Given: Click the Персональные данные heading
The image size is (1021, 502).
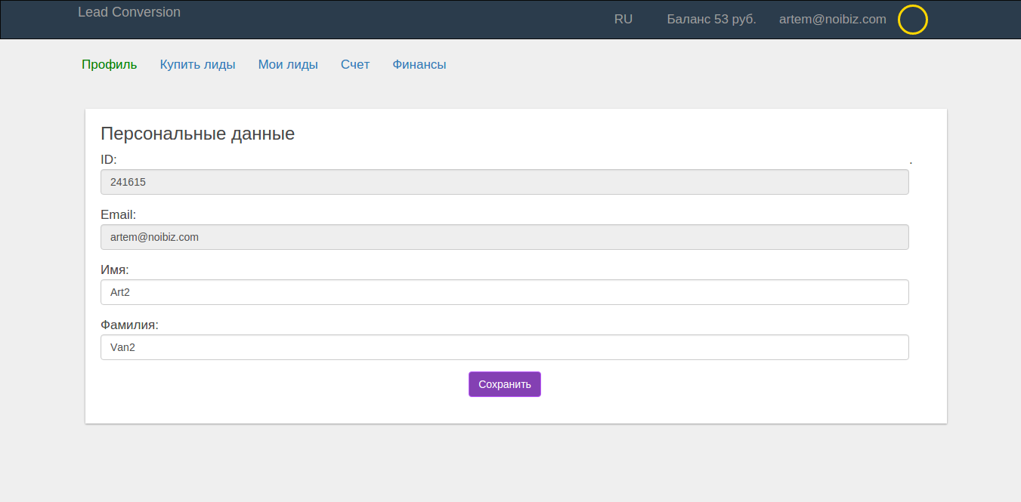Looking at the screenshot, I should coord(197,134).
